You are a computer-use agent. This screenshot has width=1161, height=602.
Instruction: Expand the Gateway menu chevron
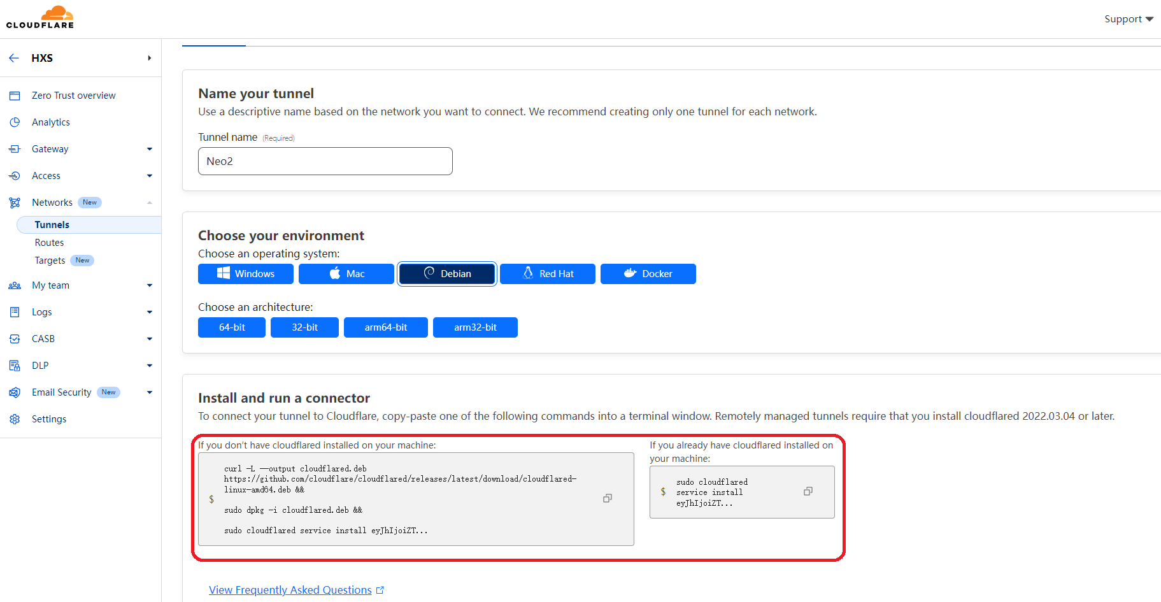(x=150, y=149)
